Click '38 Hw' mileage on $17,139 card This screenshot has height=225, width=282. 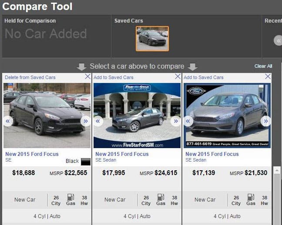coord(265,201)
